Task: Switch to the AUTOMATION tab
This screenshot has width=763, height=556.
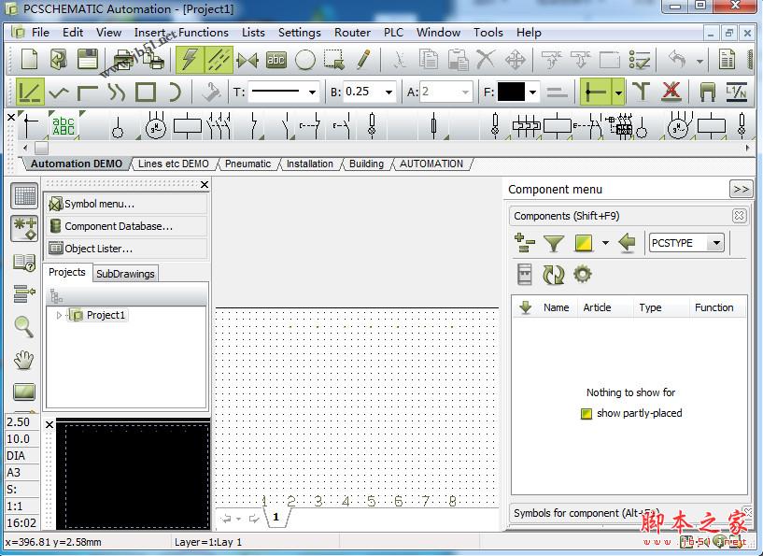Action: [431, 164]
